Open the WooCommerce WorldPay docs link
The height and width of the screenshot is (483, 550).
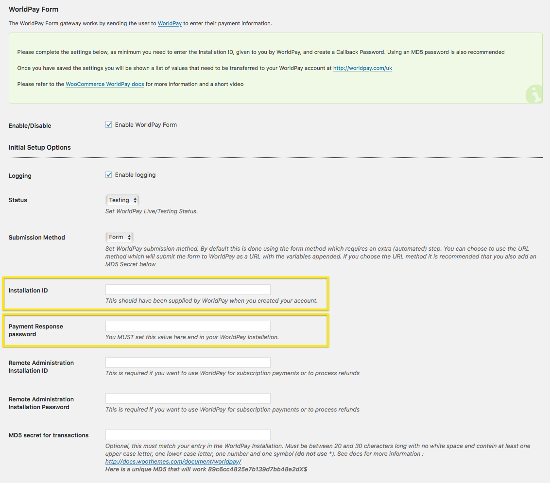click(104, 84)
